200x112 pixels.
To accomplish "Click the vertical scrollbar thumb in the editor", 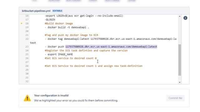I will point(180,60).
